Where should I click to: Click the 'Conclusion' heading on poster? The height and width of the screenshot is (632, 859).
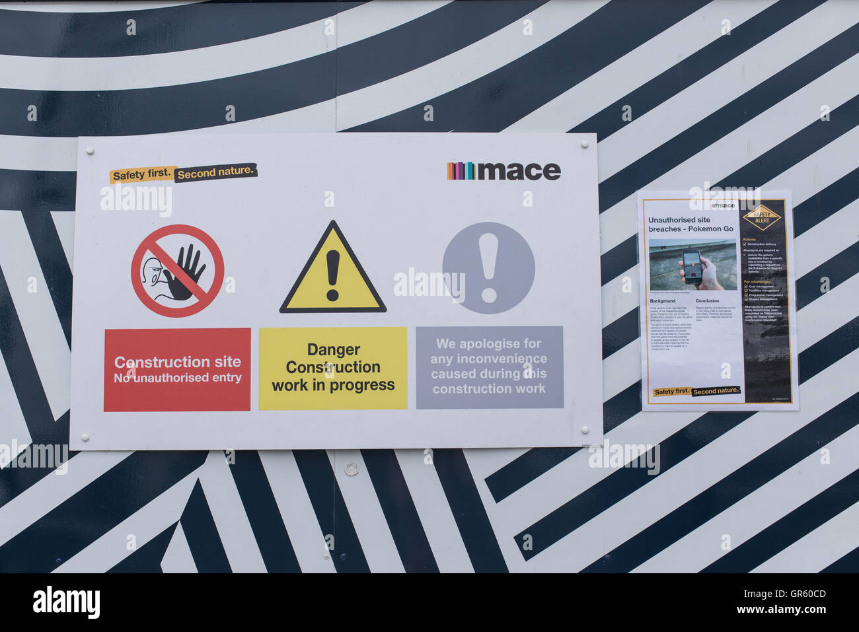[707, 301]
